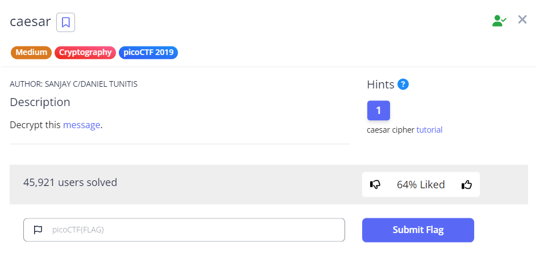Click into the picoCTF{FLAG} input field
The image size is (539, 258).
(x=193, y=230)
